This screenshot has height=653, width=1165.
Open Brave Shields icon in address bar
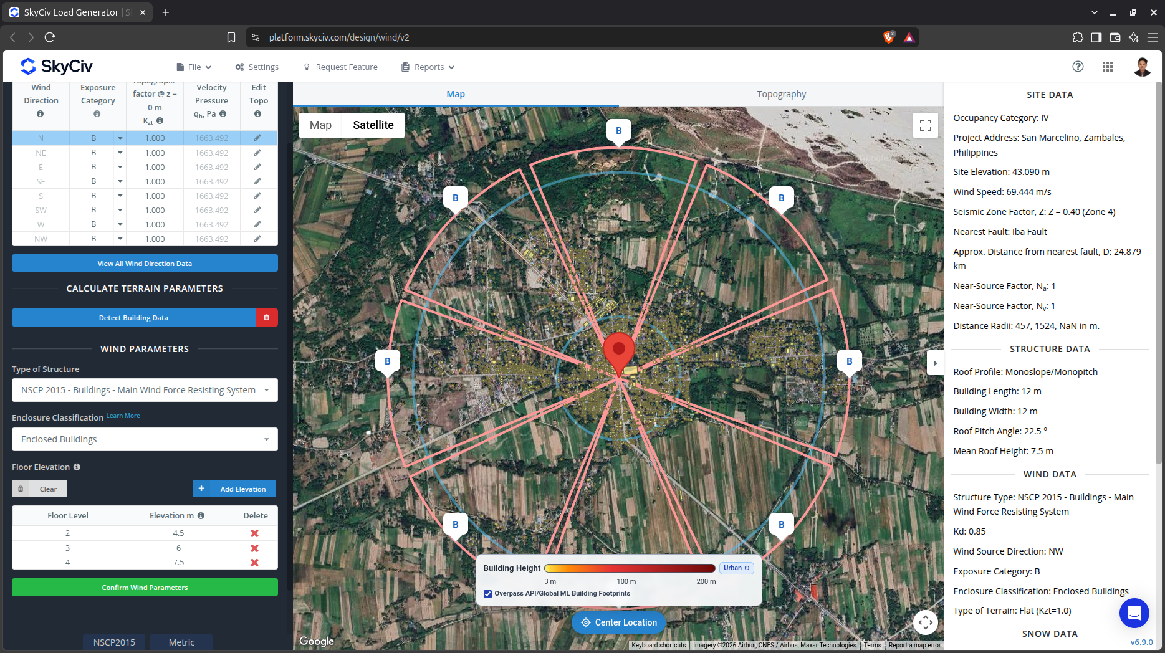889,37
